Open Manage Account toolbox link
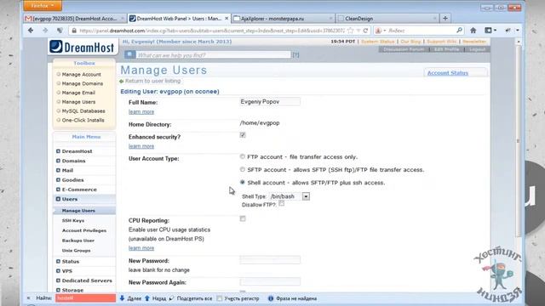Viewport: 545px width, 306px height. point(82,75)
